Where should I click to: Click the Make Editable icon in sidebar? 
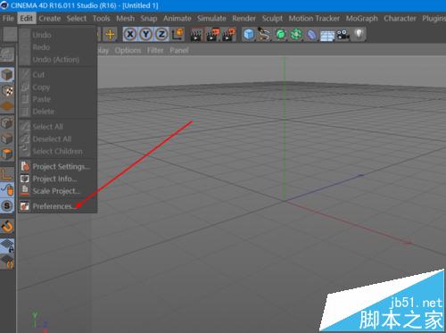[7, 54]
